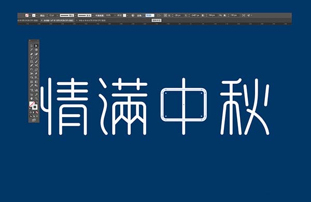Viewport: 311px width, 202px height.
Task: Select the Type tool
Action: [x=31, y=57]
